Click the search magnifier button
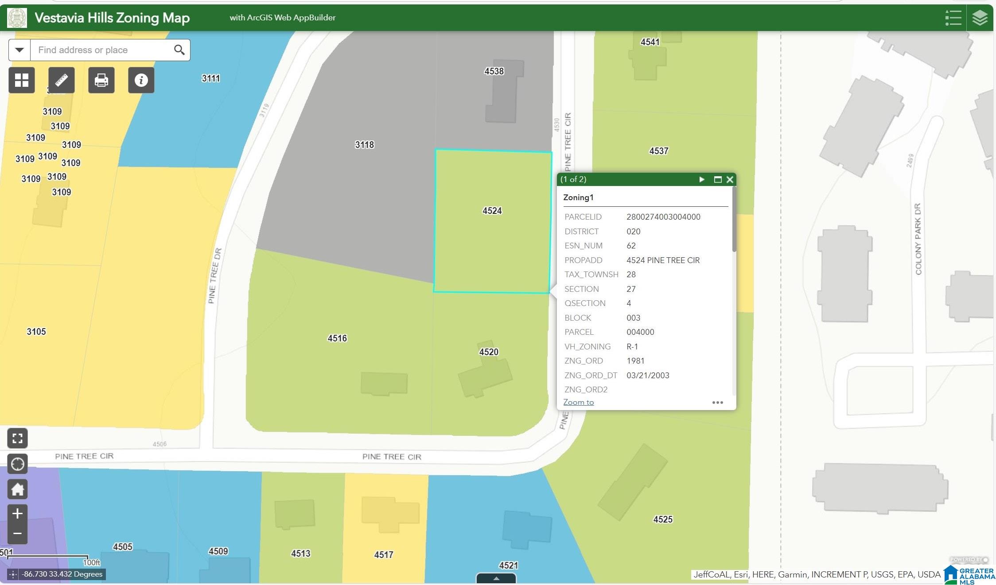Screen dimensions: 996x585 179,50
